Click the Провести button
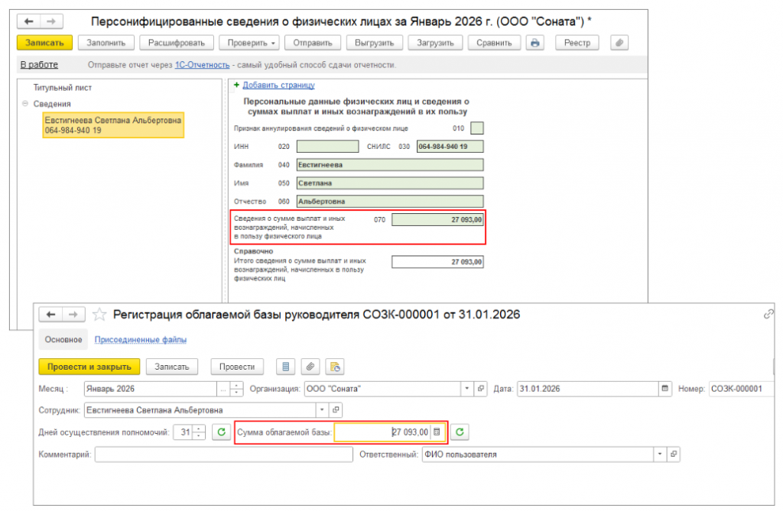The width and height of the screenshot is (783, 511). [x=237, y=367]
